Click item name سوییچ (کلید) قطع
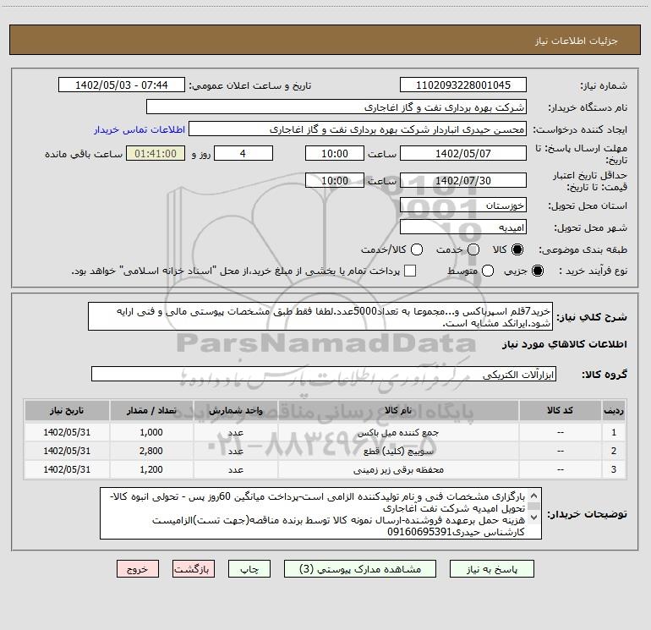 tap(398, 451)
